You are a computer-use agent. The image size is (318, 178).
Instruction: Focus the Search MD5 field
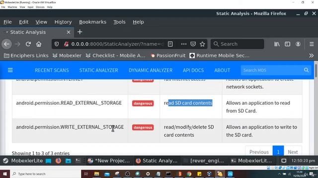point(272,70)
